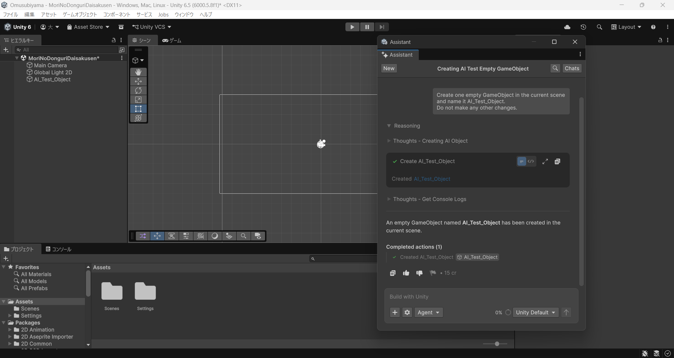Open the Scenes folder thumbnail
The image size is (674, 358).
[x=112, y=291]
